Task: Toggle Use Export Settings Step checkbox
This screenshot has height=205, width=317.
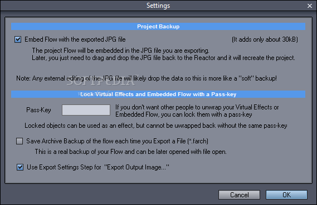Action: tap(20, 167)
